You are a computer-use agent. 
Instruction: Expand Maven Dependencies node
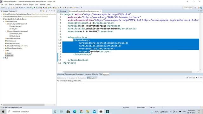(x=3, y=48)
